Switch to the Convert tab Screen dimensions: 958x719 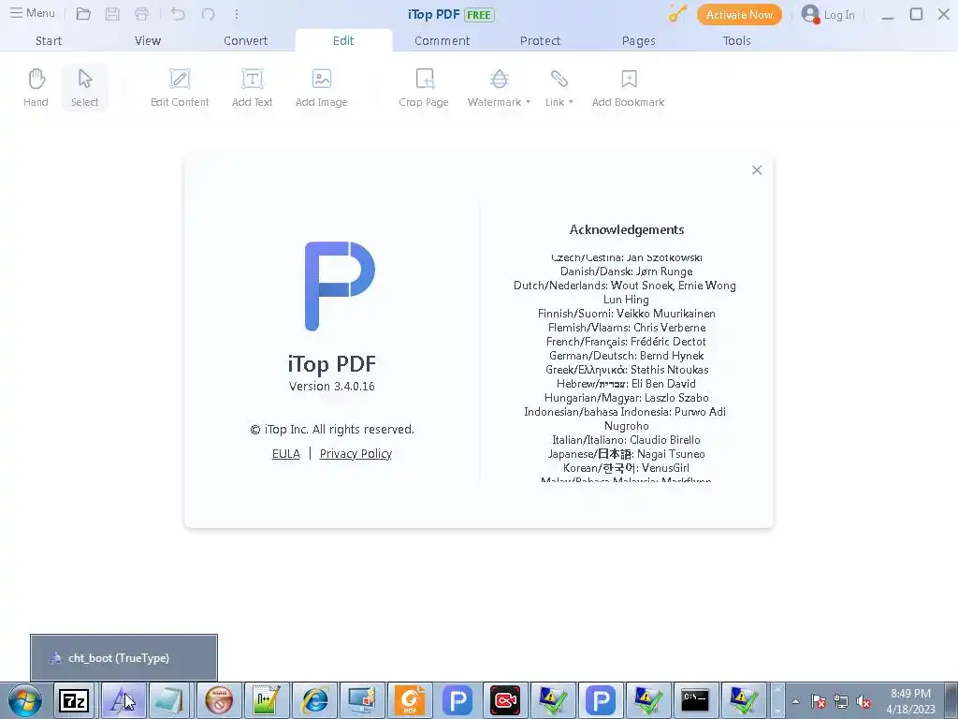[x=246, y=41]
